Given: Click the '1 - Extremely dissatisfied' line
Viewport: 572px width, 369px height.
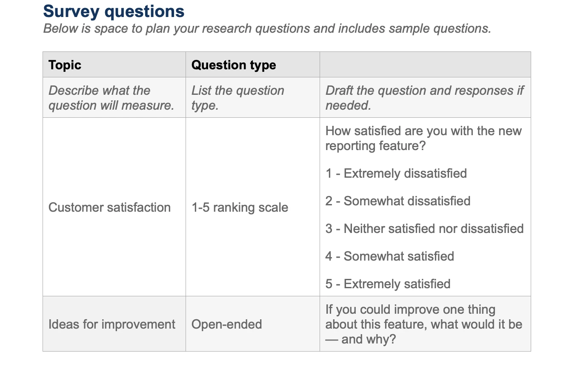Looking at the screenshot, I should tap(396, 173).
